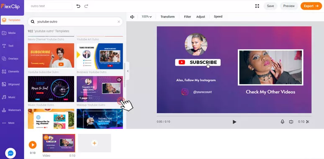The width and height of the screenshot is (324, 159).
Task: Select the blue 'Thanks for Watching' template
Action: (x=100, y=119)
